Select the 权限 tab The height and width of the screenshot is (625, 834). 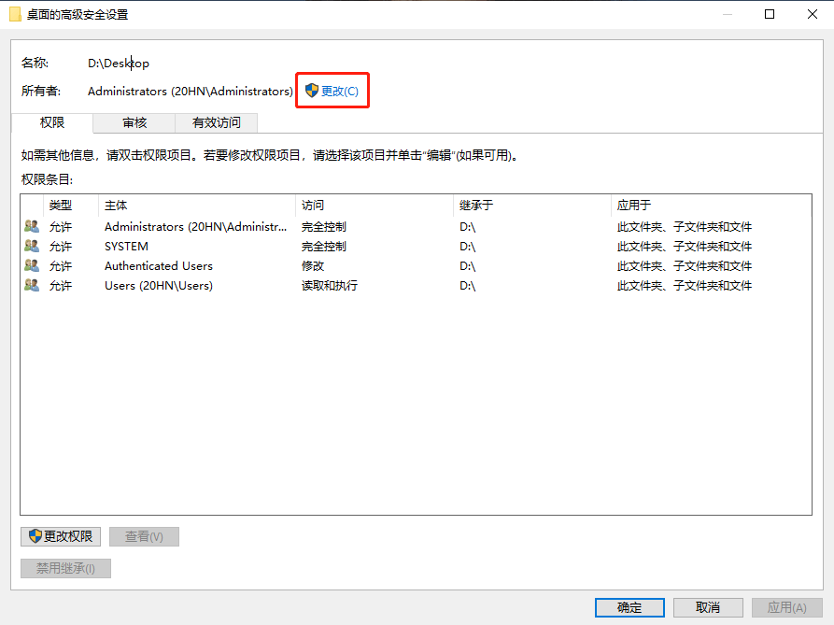click(51, 122)
